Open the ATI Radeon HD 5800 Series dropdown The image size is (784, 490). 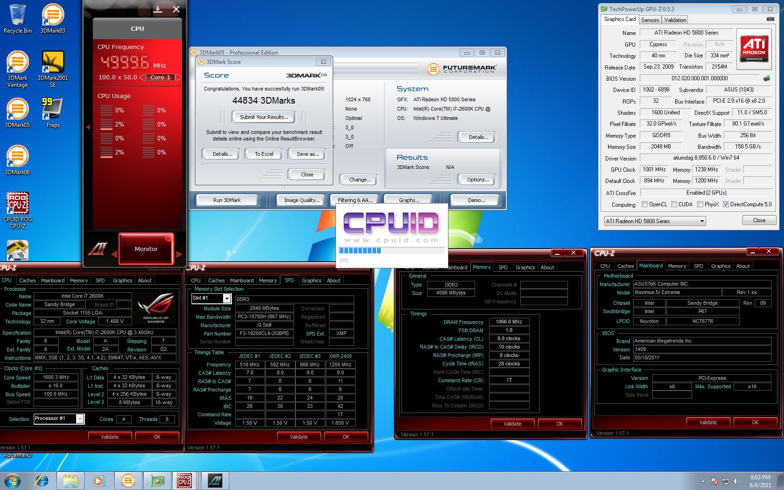[655, 221]
